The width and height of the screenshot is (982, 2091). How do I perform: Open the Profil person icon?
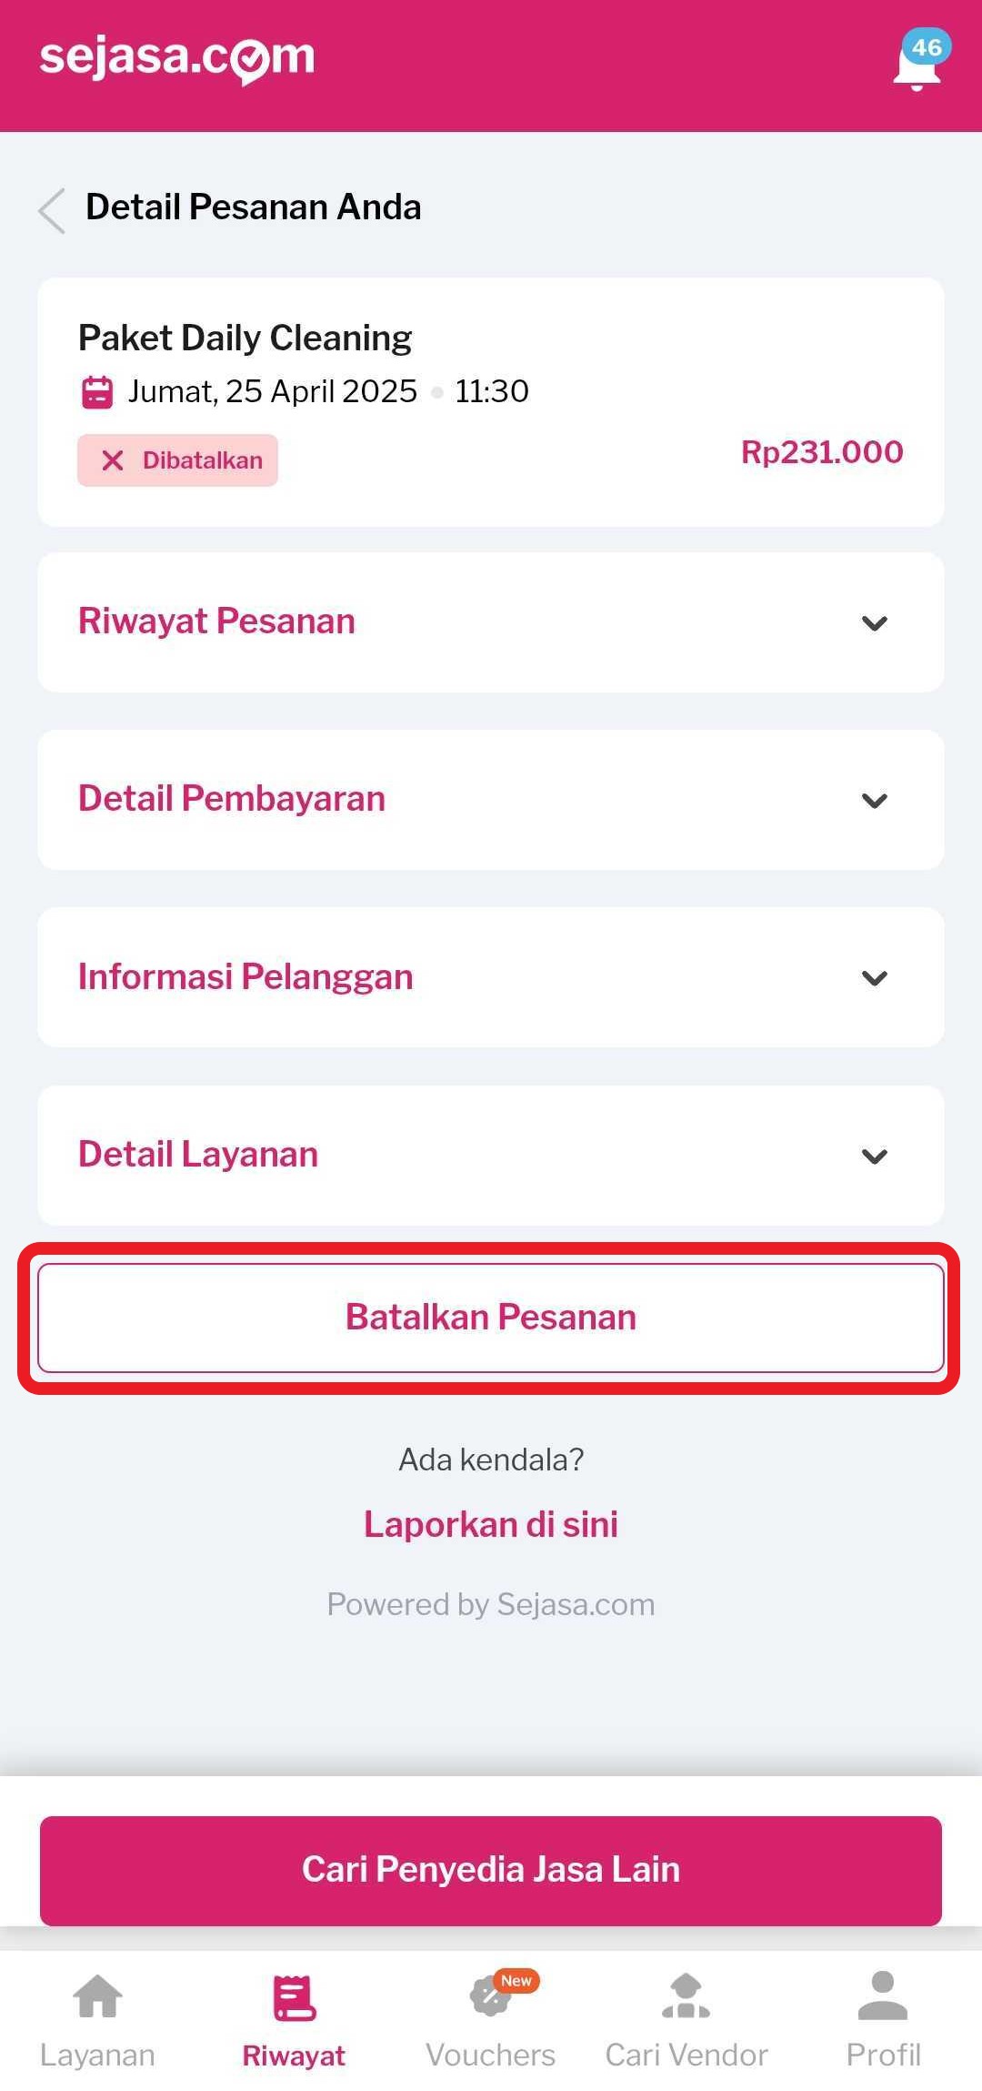883,1997
